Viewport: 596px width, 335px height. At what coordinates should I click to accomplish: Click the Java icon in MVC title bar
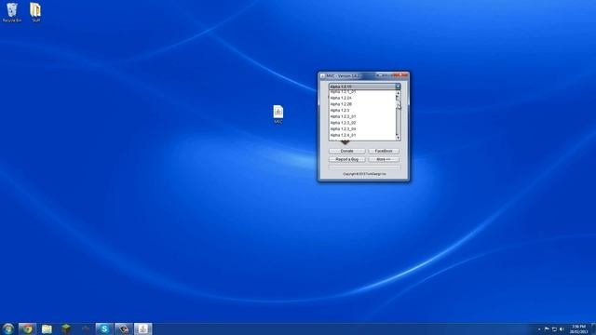click(323, 76)
